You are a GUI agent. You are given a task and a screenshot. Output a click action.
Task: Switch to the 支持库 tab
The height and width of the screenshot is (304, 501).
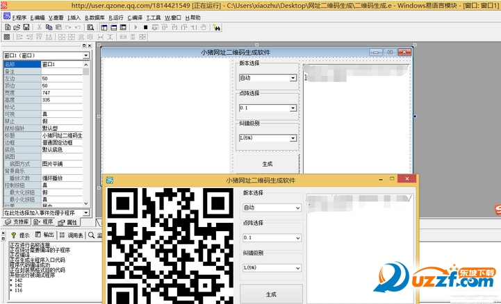click(x=17, y=221)
